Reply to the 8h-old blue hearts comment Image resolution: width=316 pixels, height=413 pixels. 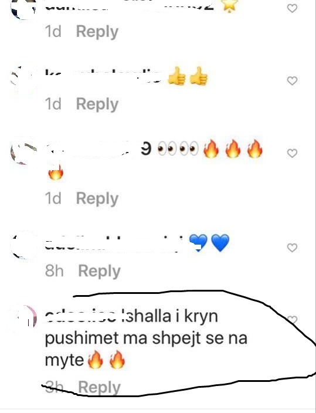coord(99,271)
